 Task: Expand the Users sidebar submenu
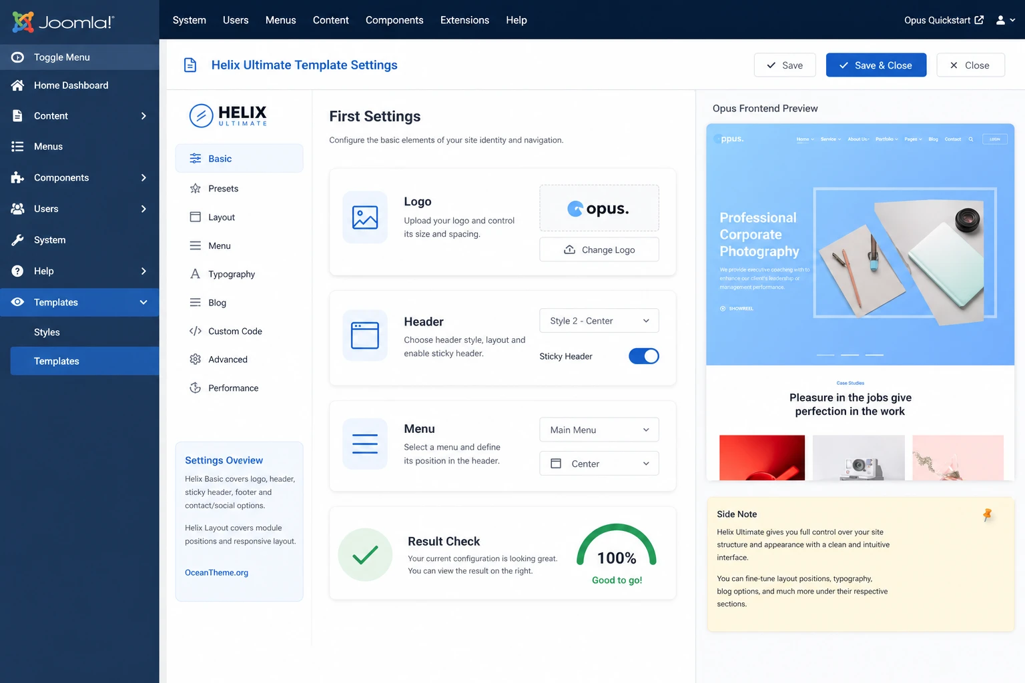click(x=143, y=209)
